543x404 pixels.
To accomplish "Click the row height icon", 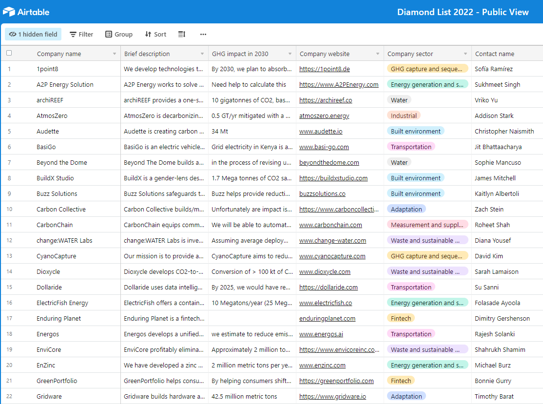I will 182,34.
